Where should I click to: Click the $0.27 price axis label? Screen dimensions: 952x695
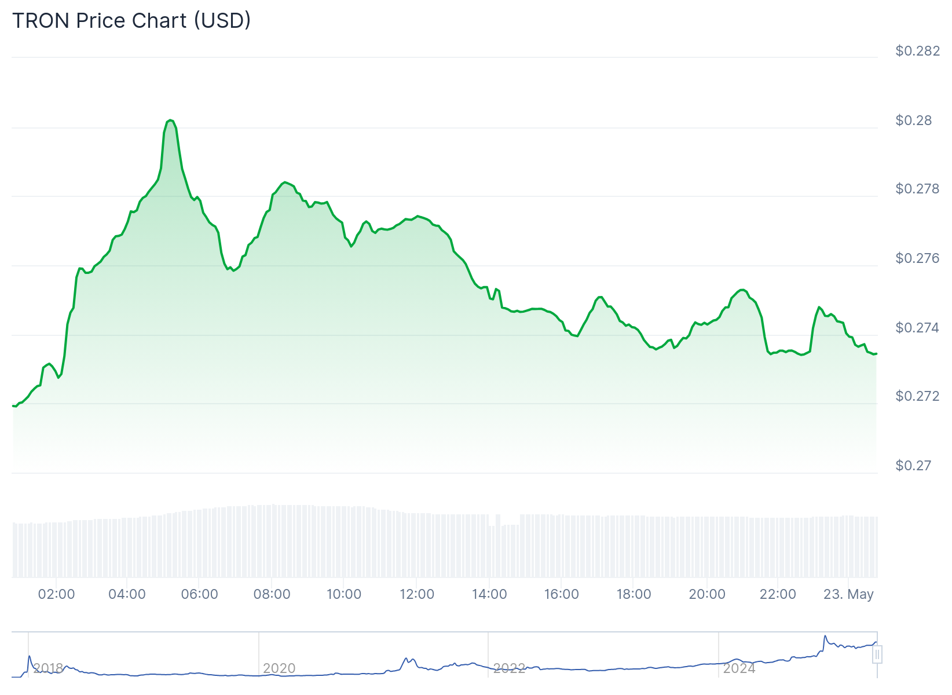pyautogui.click(x=914, y=466)
